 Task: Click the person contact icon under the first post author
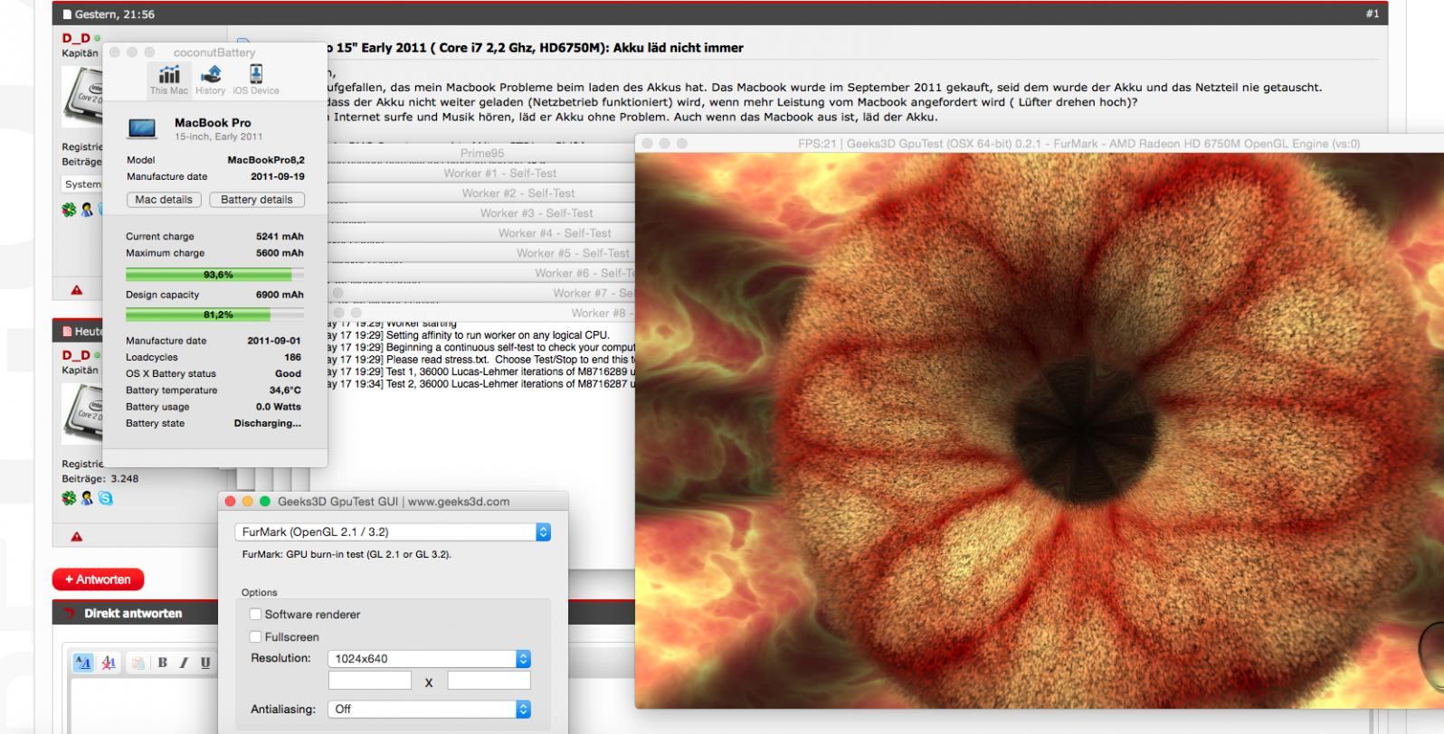click(x=88, y=210)
